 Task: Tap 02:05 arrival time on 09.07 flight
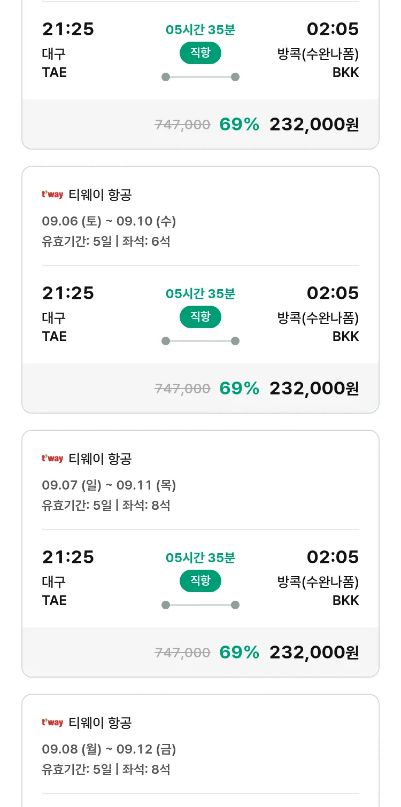pyautogui.click(x=333, y=557)
